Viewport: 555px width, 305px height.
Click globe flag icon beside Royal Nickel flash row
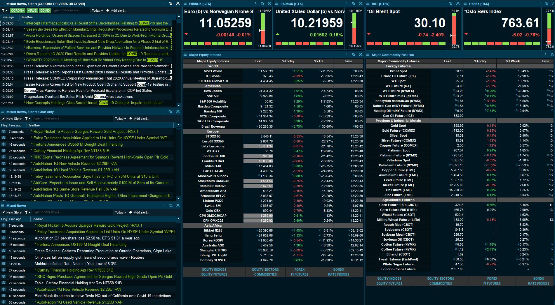pos(4,131)
